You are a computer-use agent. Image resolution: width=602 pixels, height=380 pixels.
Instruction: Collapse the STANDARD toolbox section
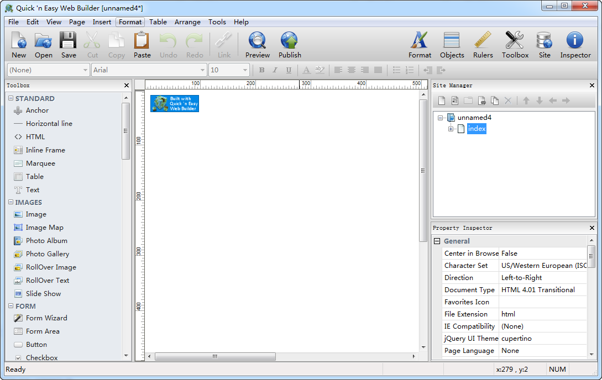coord(11,98)
